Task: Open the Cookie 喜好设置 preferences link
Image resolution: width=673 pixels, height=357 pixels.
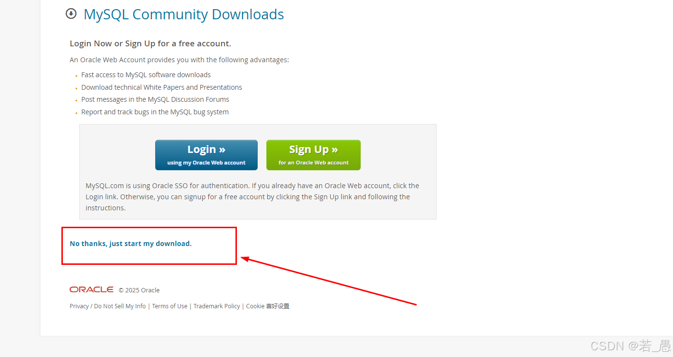Action: point(268,306)
